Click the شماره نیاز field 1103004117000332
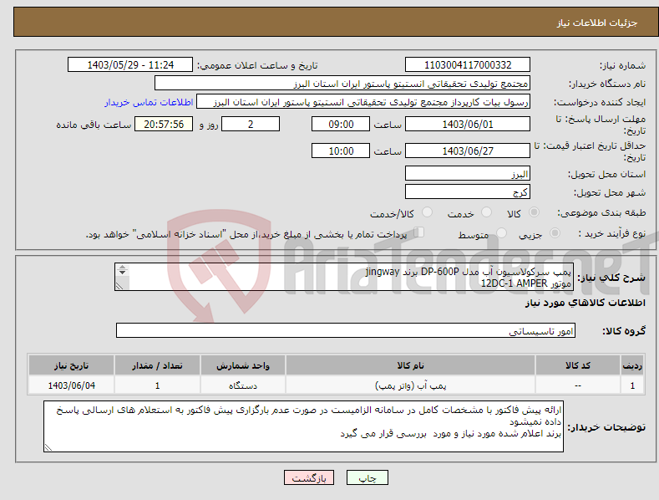This screenshot has width=659, height=500. pyautogui.click(x=468, y=65)
